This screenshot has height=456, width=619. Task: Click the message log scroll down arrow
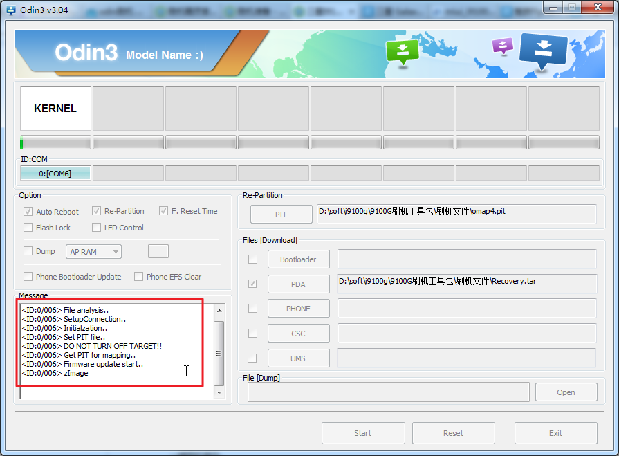tap(219, 392)
